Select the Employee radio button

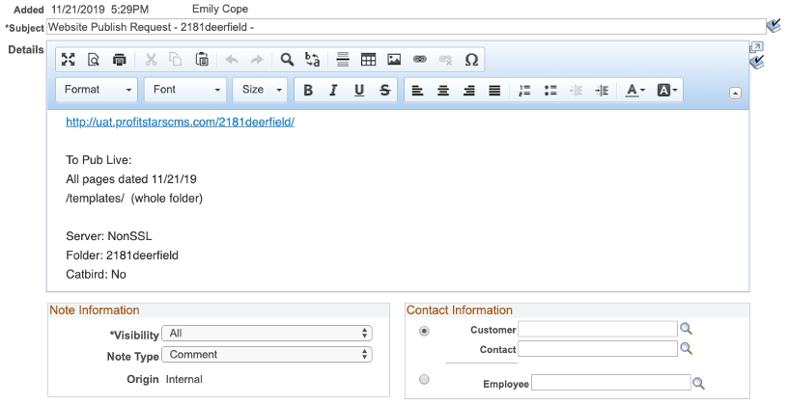pos(424,381)
